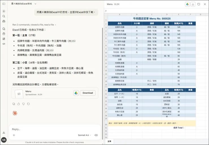Click the cell 豆干（一片）
Image resolution: width=209 pixels, height=145 pixels.
pyautogui.click(x=119, y=94)
